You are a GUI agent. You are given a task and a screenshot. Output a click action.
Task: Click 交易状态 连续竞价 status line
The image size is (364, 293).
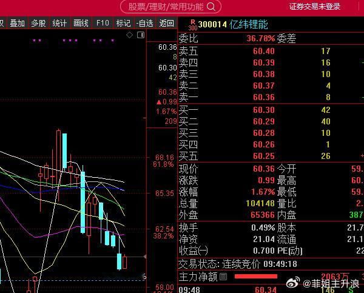pos(238,264)
